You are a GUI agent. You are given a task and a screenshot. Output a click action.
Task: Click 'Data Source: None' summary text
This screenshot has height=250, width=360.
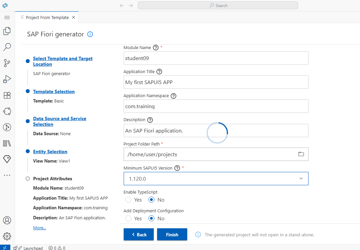click(x=52, y=134)
